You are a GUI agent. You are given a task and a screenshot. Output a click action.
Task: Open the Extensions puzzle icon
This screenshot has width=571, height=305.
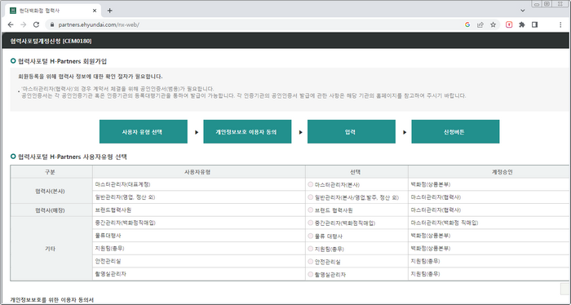pos(522,24)
